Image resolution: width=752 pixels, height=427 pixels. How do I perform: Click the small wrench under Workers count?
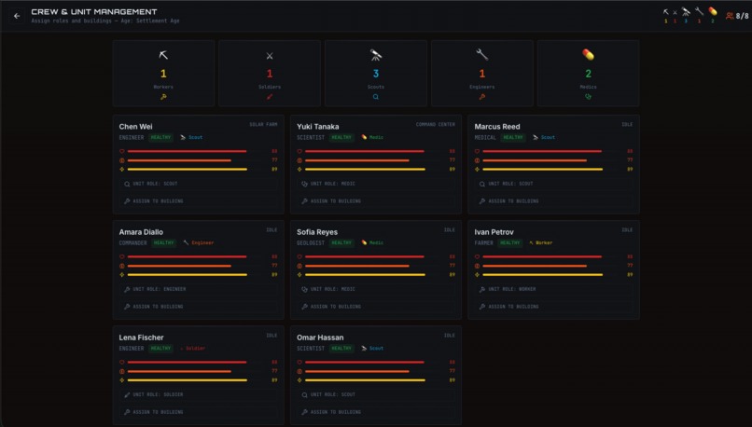click(x=163, y=97)
